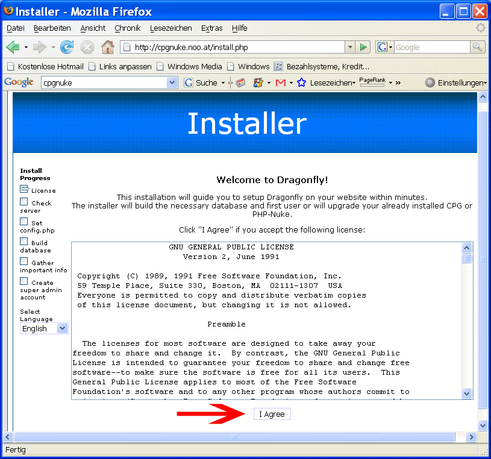This screenshot has width=491, height=459.
Task: Open the Select Language dropdown
Action: pos(44,328)
